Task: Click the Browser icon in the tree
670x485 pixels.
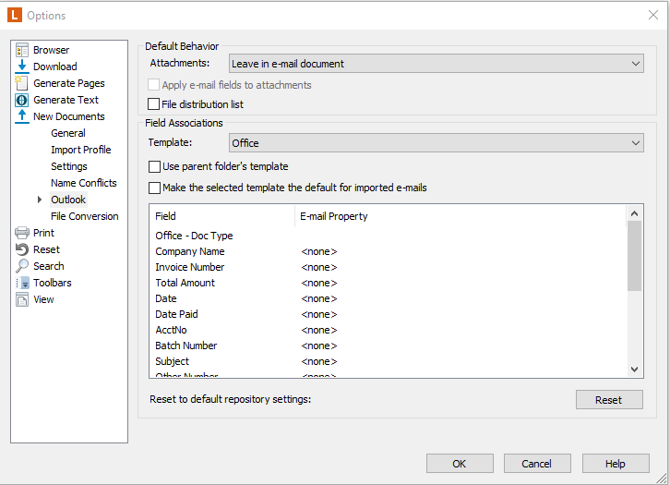Action: tap(22, 50)
